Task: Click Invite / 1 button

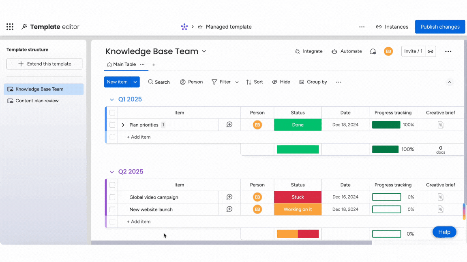Action: click(413, 51)
